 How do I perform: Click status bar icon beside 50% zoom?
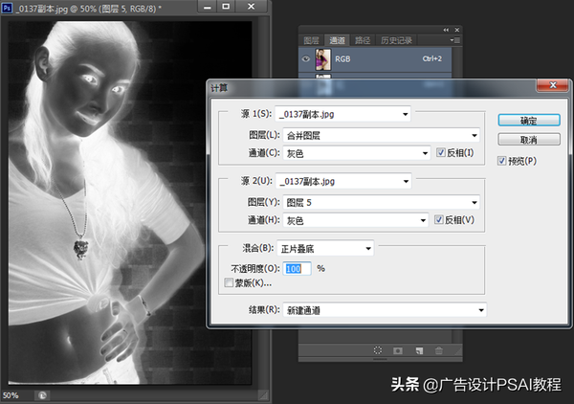tap(43, 393)
